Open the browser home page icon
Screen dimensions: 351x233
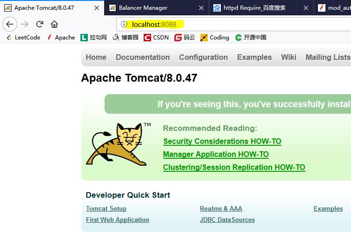[x=54, y=24]
